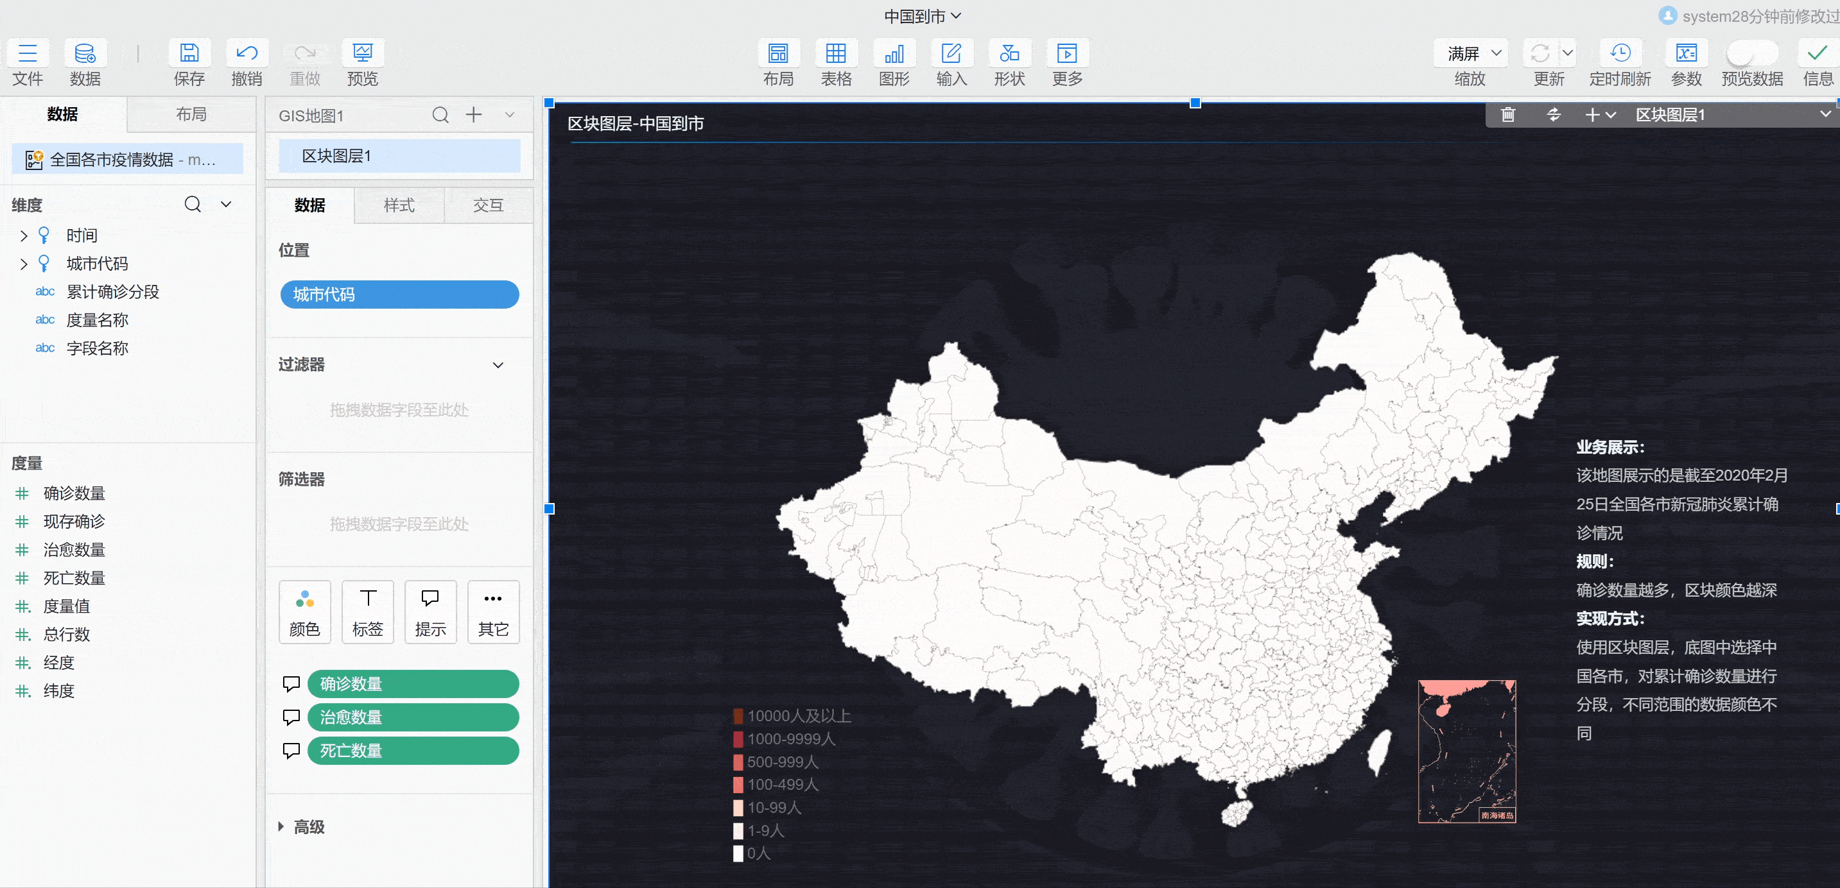Delete layer using trash icon on map toolbar
The height and width of the screenshot is (888, 1840).
[x=1508, y=115]
